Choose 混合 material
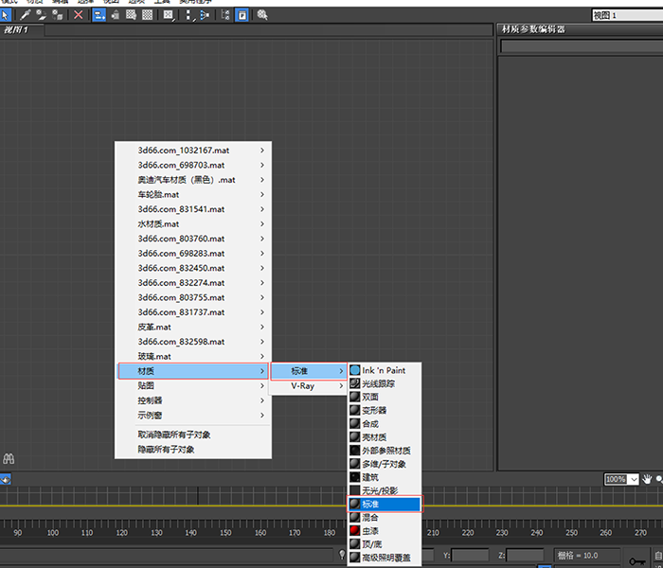The image size is (663, 568). tap(385, 517)
